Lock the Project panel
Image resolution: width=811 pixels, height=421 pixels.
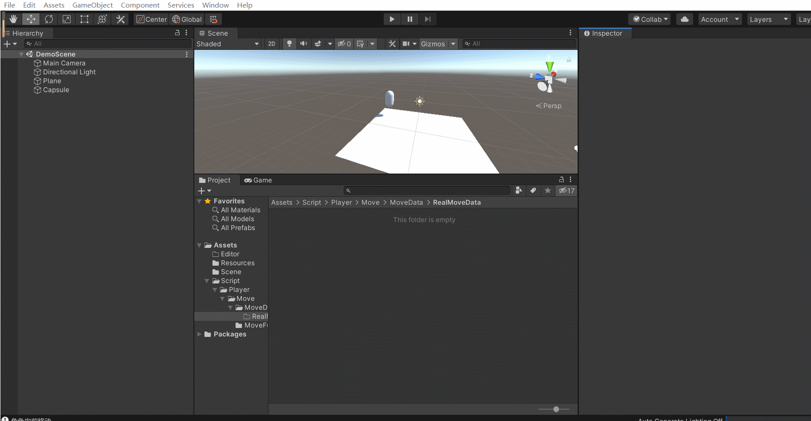[562, 179]
